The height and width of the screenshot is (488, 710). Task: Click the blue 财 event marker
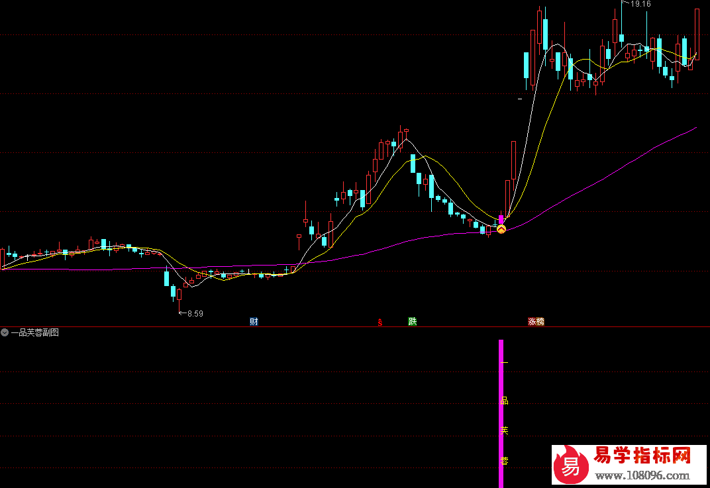pos(254,322)
